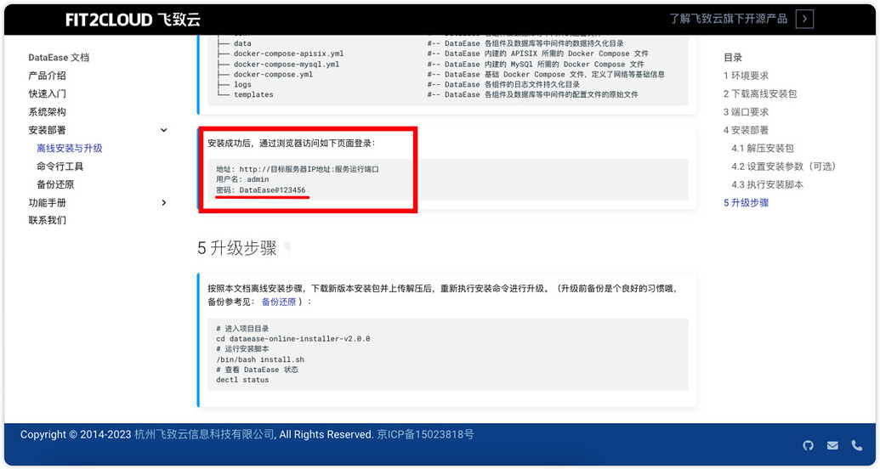
Task: Jump to 4.3 执行安装脚本 in contents
Action: (x=767, y=184)
